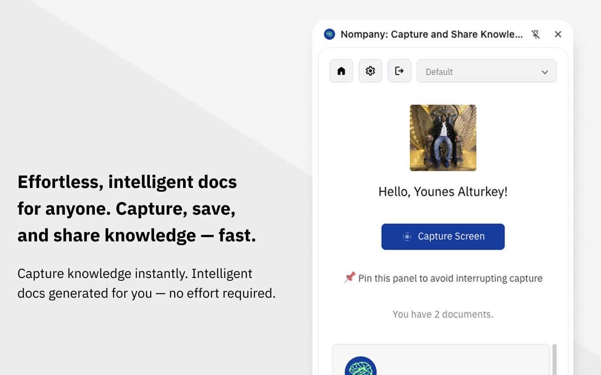The height and width of the screenshot is (375, 601).
Task: Click the red pushpin emoji
Action: [x=349, y=278]
